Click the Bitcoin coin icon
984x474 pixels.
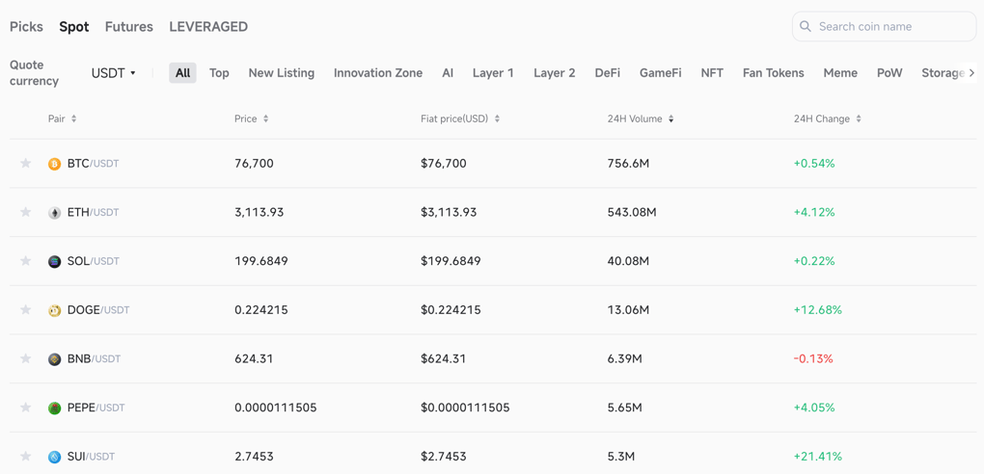(x=55, y=165)
